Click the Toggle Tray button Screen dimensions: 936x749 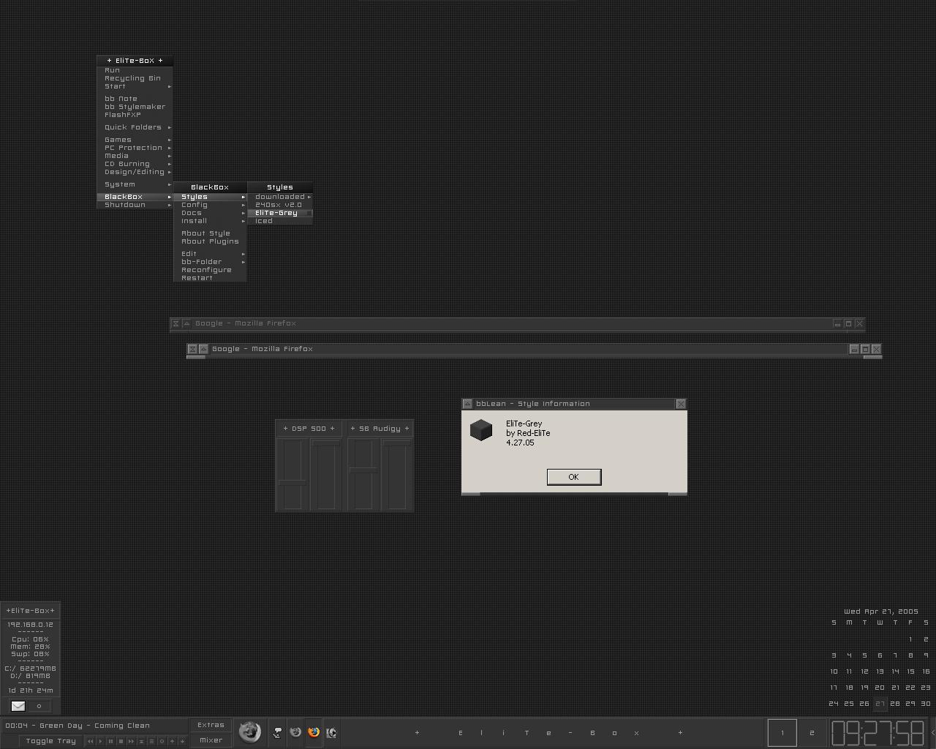coord(50,741)
